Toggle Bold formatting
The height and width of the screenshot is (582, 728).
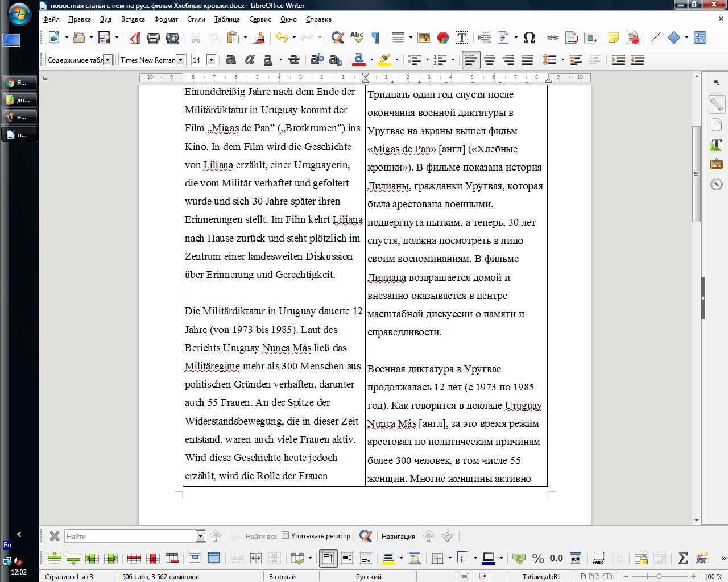(230, 60)
